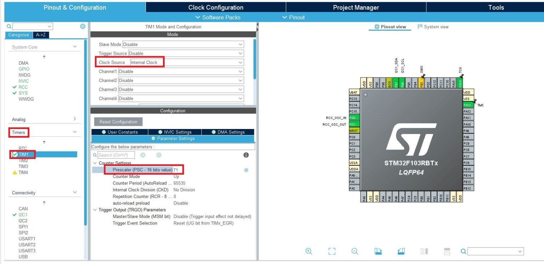544x264 pixels.
Task: Open the settings gear in the components panel
Action: click(83, 26)
